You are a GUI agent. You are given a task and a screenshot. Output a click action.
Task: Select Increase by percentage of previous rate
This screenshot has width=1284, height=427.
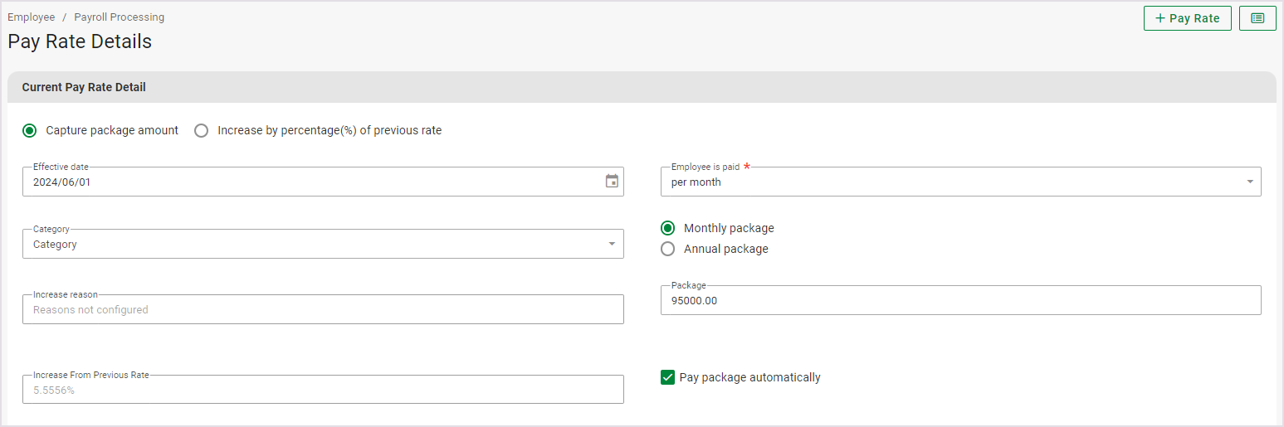(x=201, y=130)
